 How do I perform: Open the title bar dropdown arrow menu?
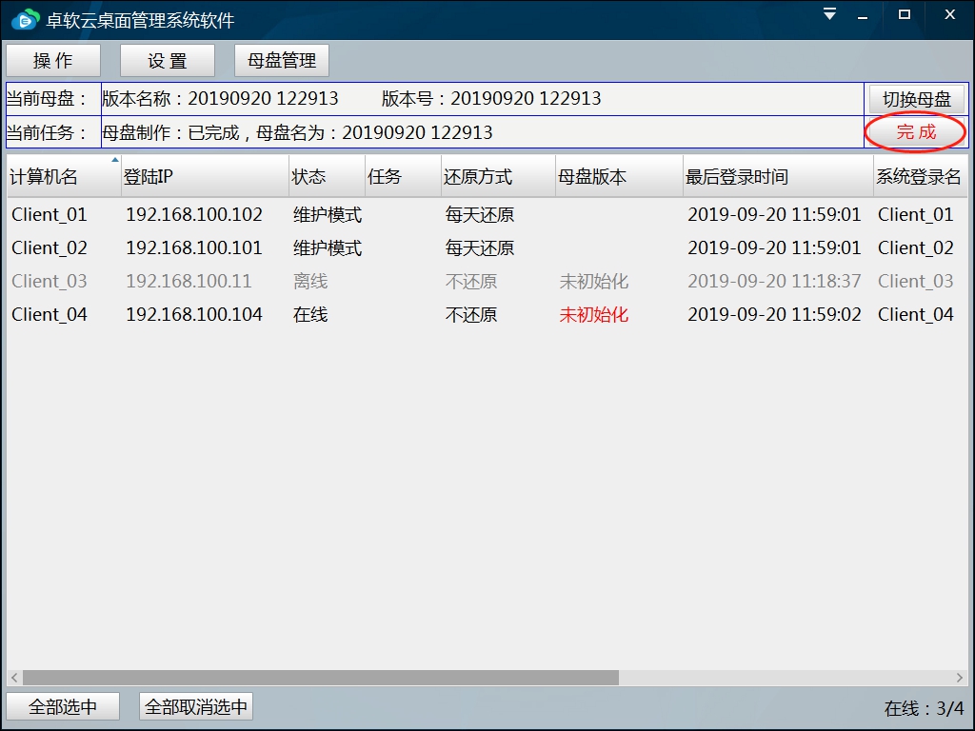(829, 14)
